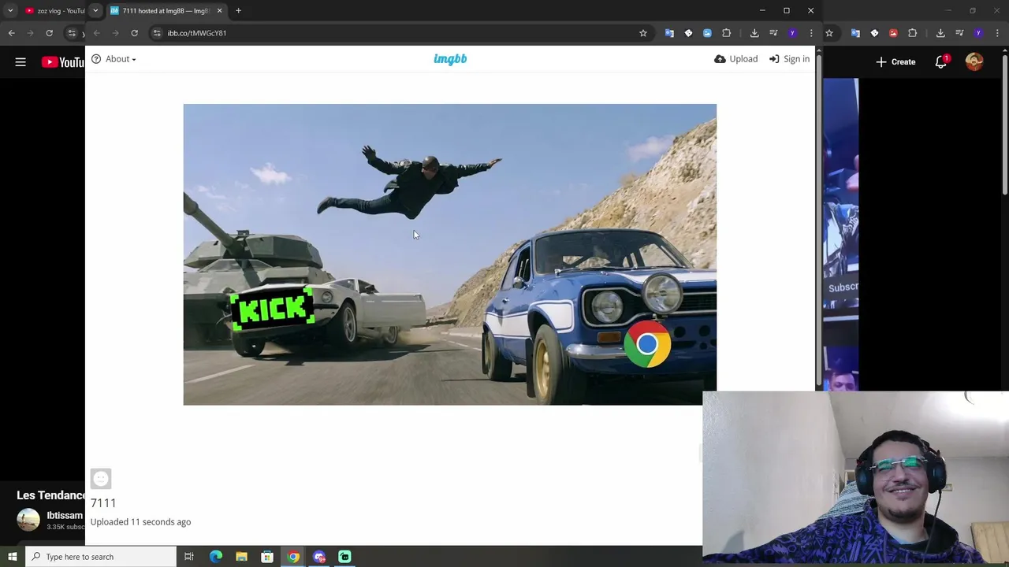Image resolution: width=1009 pixels, height=567 pixels.
Task: Open YouTube account avatar menu
Action: (974, 62)
